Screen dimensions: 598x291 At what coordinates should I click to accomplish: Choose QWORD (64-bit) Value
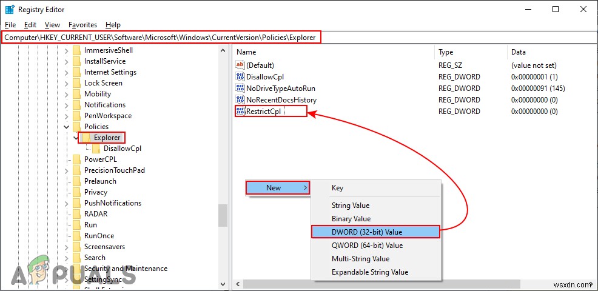pos(376,246)
